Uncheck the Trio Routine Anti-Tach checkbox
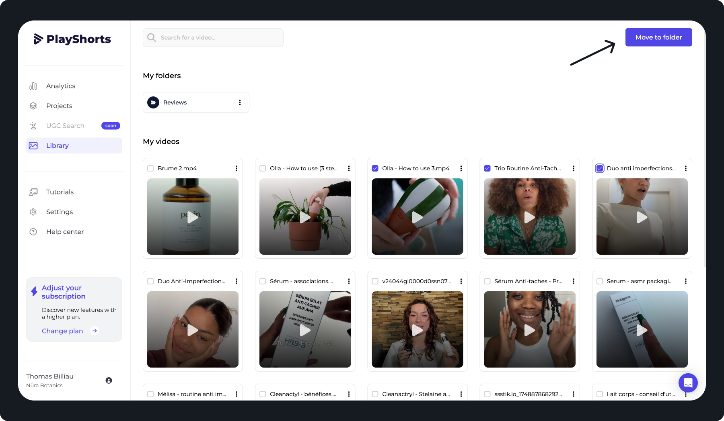Viewport: 724px width, 421px height. (487, 168)
